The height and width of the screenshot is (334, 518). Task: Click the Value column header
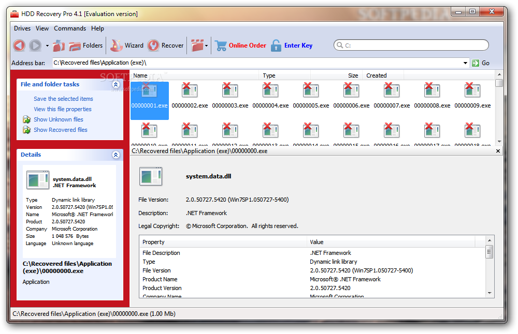[x=391, y=242]
